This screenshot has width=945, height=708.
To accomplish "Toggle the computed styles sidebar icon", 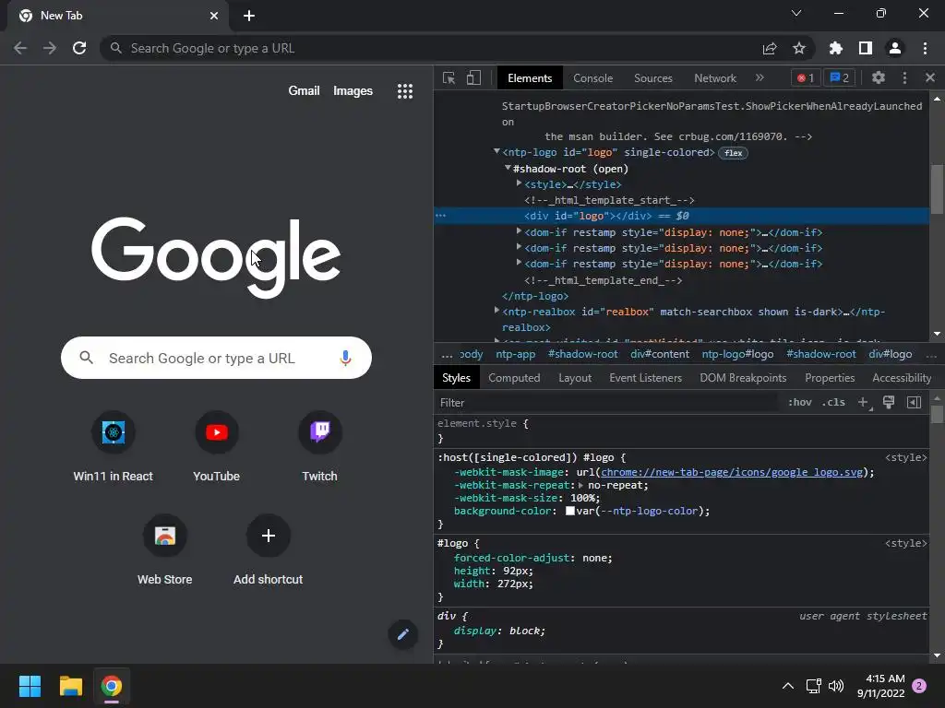I will tap(914, 403).
